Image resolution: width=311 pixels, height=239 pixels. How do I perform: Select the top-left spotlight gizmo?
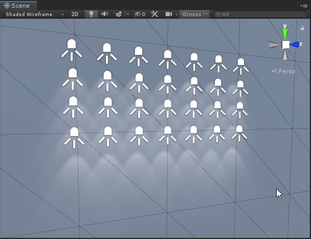click(72, 50)
